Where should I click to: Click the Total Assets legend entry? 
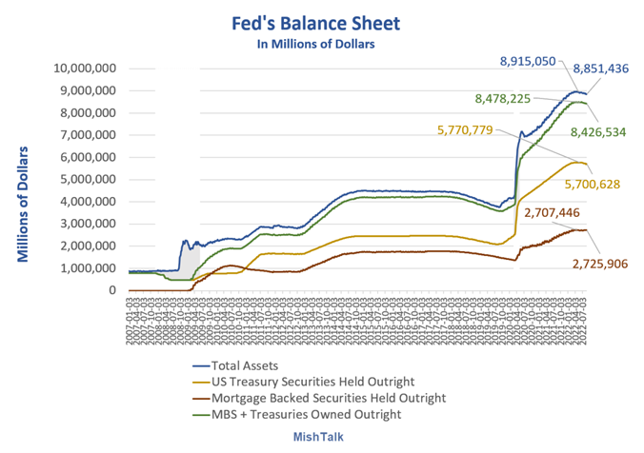pyautogui.click(x=235, y=365)
